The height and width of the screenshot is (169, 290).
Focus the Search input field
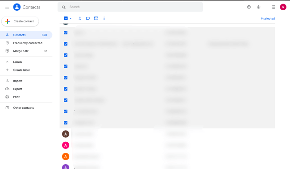tap(130, 7)
